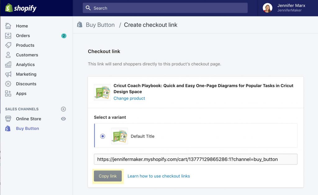
Task: View online store with eye icon
Action: point(63,119)
